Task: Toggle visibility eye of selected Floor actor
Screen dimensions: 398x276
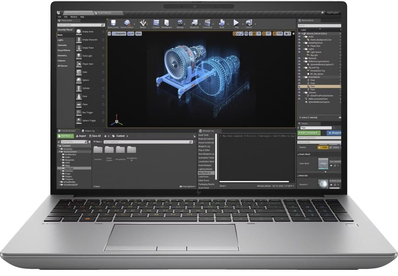Action: (x=299, y=86)
